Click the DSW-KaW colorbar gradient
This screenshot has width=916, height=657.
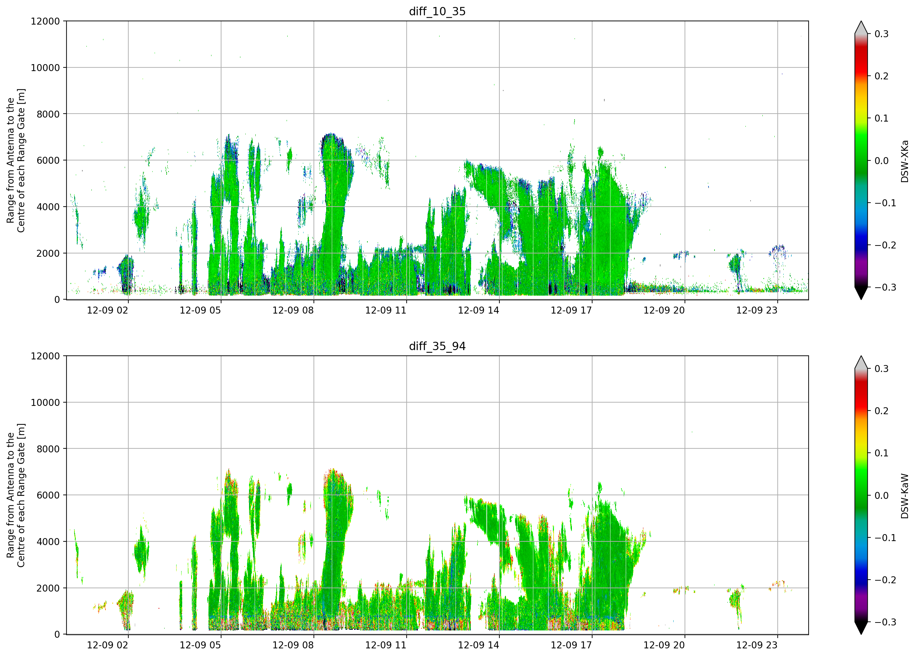coord(861,496)
